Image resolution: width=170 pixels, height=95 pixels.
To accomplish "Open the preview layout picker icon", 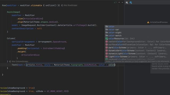I will 127,3.
